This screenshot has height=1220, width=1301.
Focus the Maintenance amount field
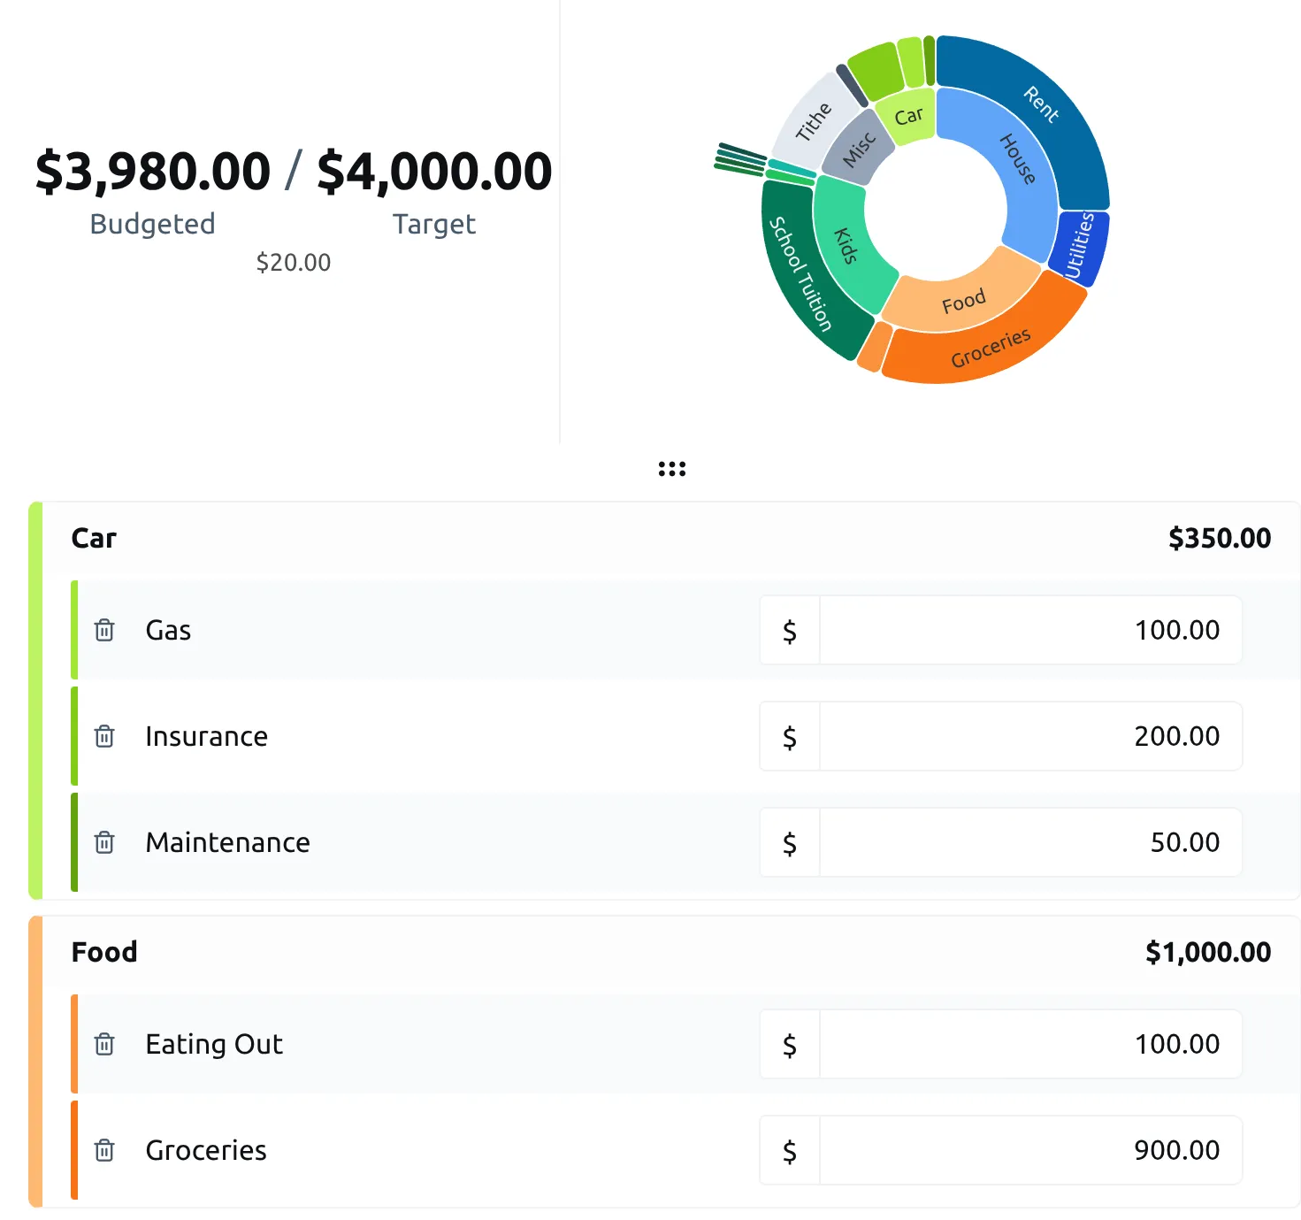tap(1029, 842)
